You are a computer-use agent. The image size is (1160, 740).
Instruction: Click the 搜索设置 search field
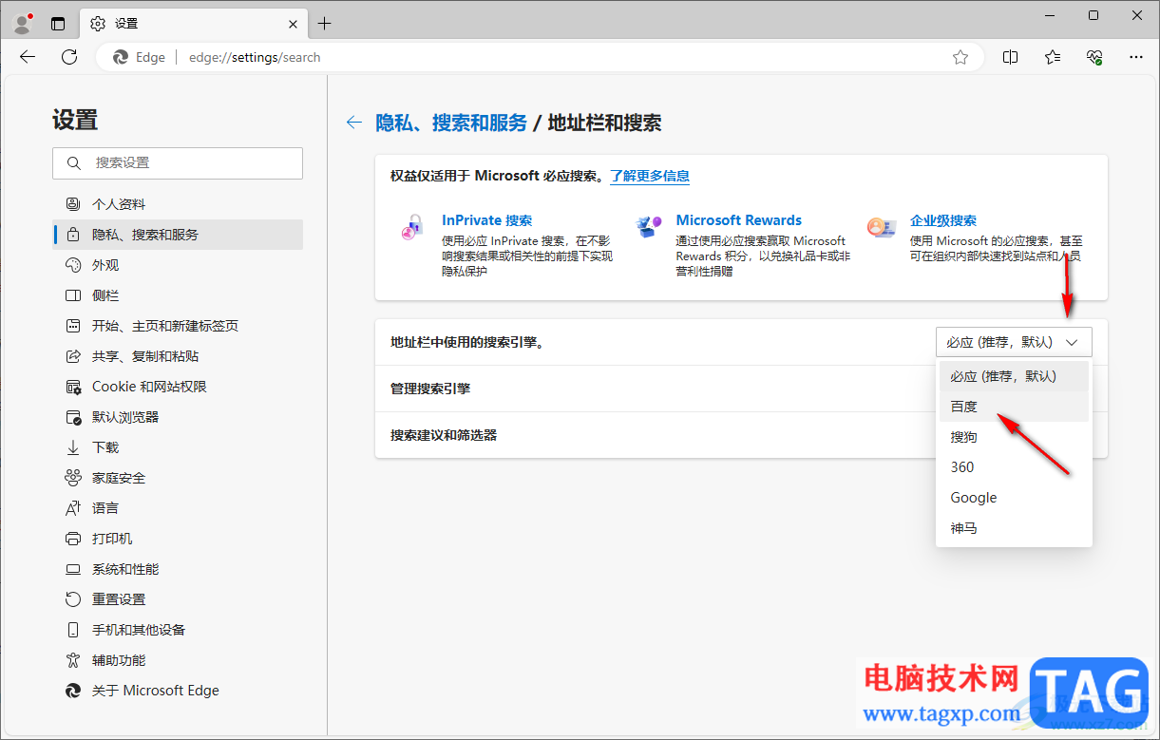[x=178, y=163]
